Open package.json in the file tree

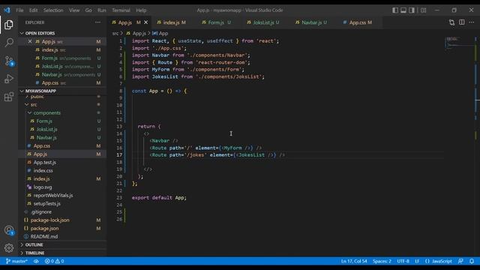(x=44, y=228)
